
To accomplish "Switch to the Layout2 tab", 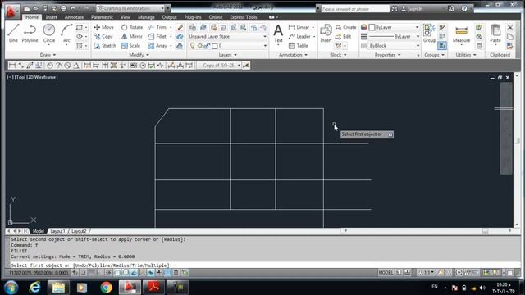I will [x=79, y=231].
